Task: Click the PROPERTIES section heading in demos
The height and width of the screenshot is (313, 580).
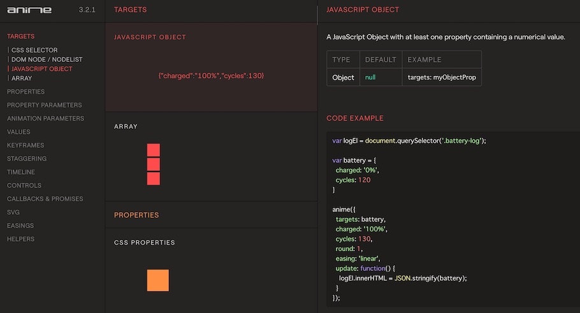Action: coord(136,215)
